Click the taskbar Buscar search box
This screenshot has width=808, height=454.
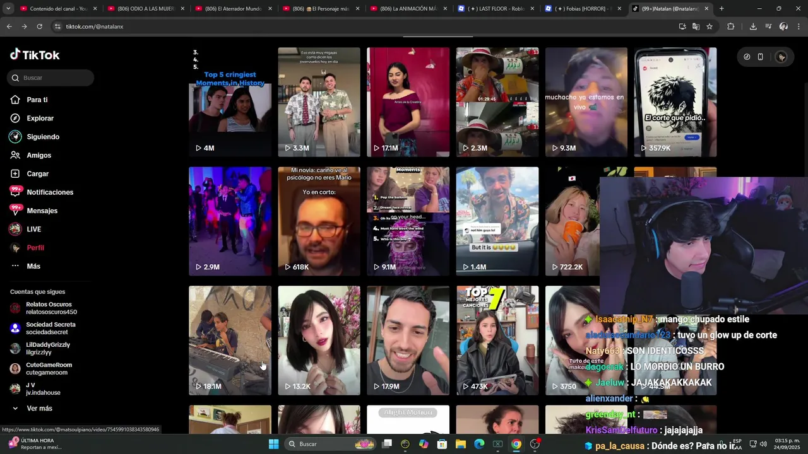click(331, 444)
